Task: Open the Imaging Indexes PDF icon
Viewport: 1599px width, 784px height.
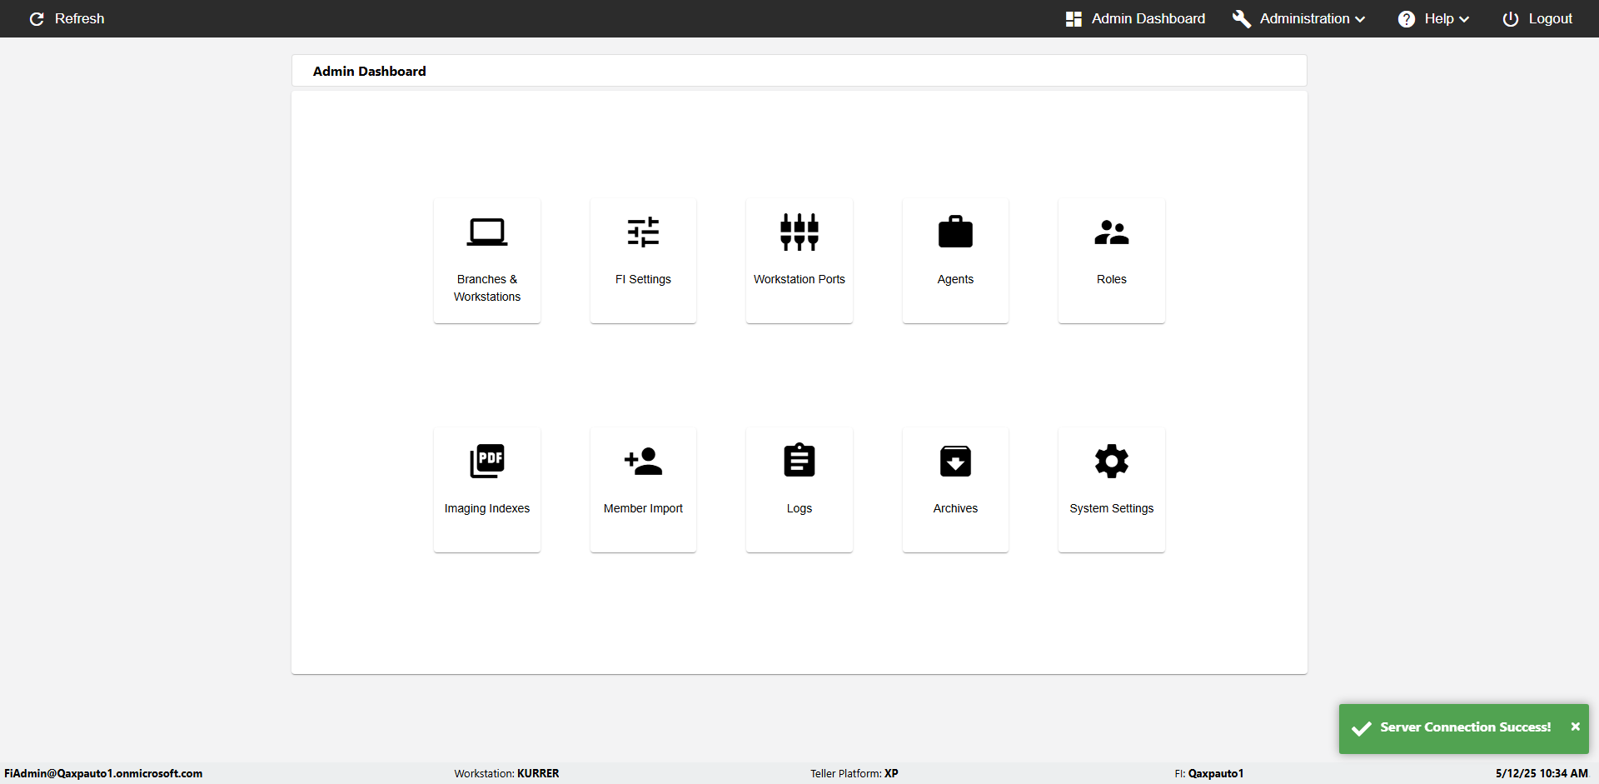Action: 487,461
